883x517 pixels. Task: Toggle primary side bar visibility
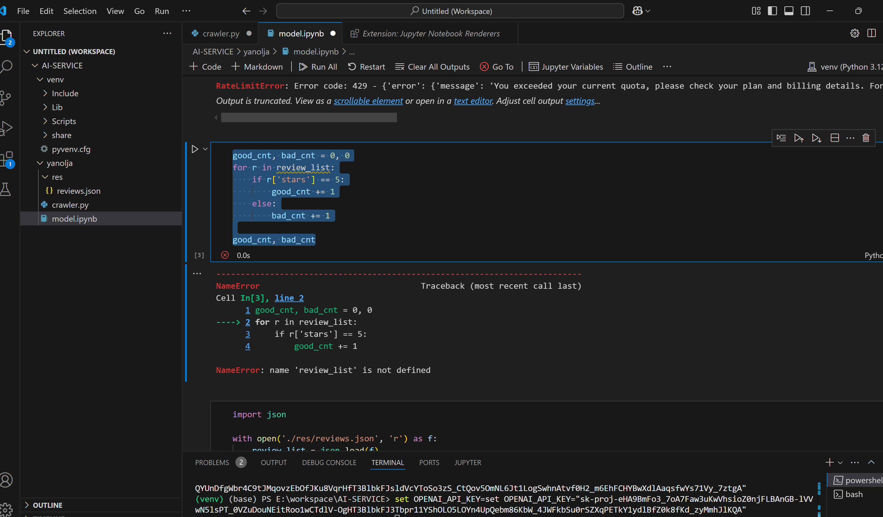pyautogui.click(x=772, y=11)
